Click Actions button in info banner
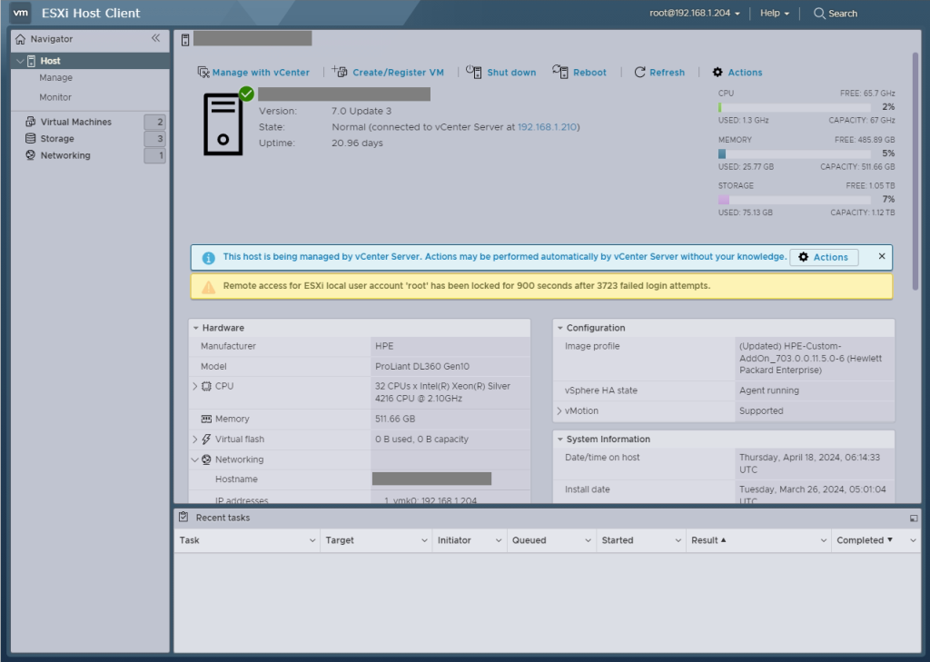The height and width of the screenshot is (662, 930). pos(823,257)
